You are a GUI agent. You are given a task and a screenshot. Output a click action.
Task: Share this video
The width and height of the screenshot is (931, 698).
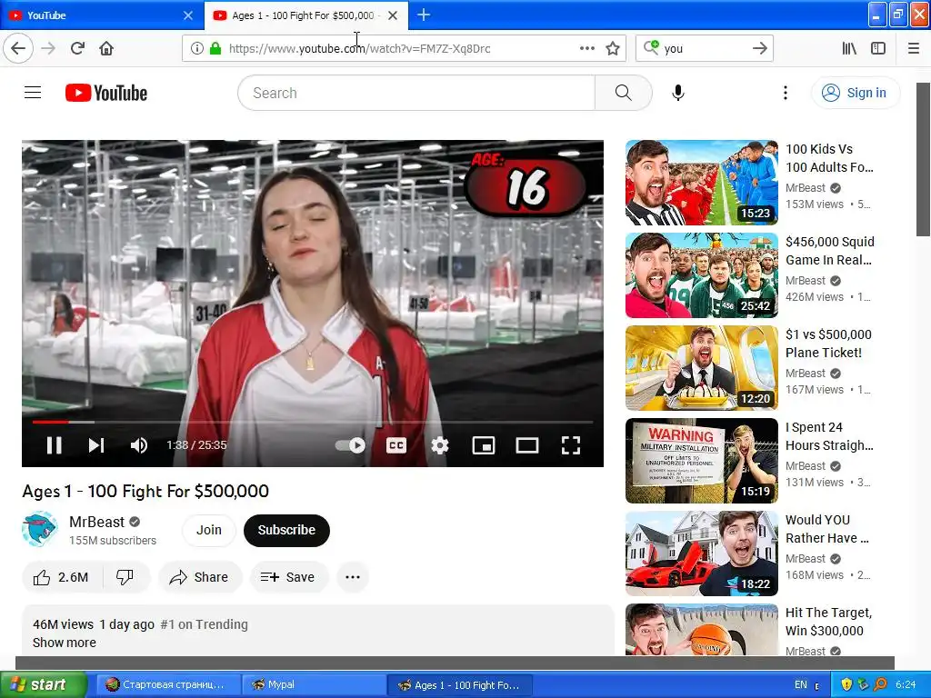coord(199,577)
